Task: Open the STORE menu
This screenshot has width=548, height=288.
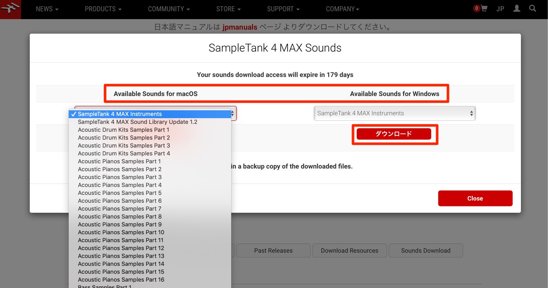Action: [x=228, y=9]
